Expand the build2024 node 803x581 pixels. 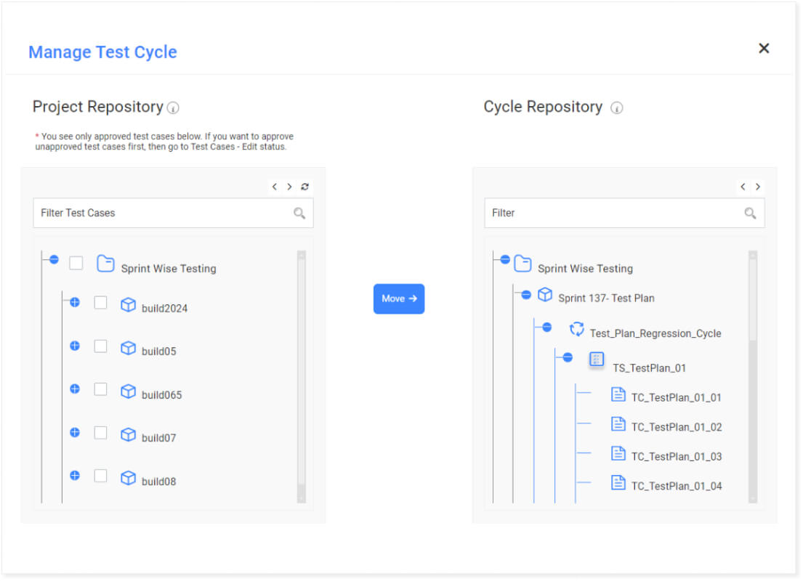pyautogui.click(x=75, y=303)
